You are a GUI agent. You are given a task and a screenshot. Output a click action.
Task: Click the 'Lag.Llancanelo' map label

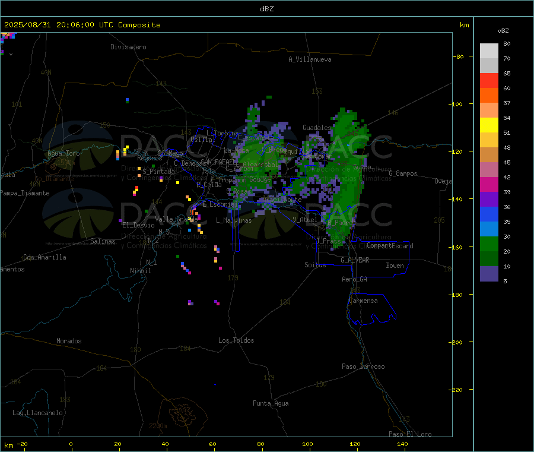37,413
